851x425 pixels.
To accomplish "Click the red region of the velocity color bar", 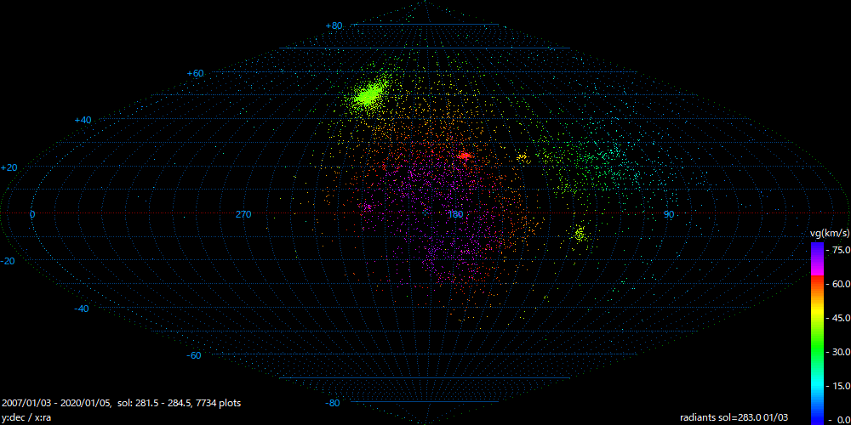I will (816, 293).
